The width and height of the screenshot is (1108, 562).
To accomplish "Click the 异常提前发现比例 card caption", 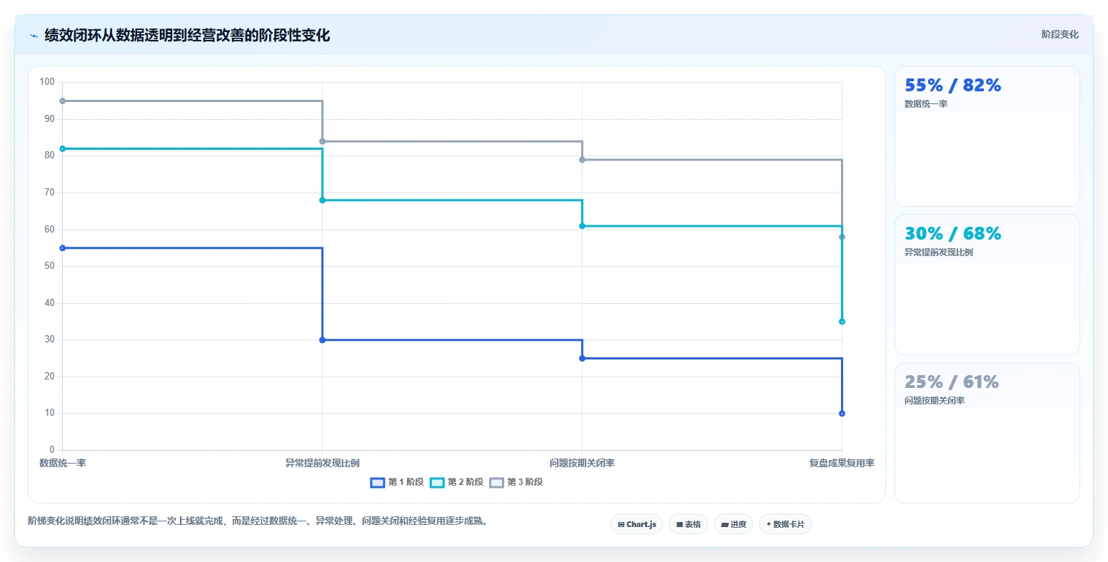I will coord(939,252).
